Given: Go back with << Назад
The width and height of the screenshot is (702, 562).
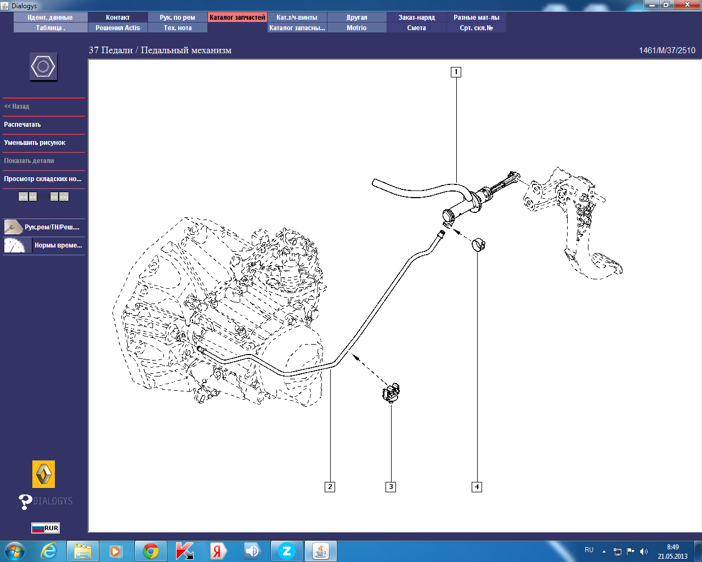Looking at the screenshot, I should tap(44, 106).
